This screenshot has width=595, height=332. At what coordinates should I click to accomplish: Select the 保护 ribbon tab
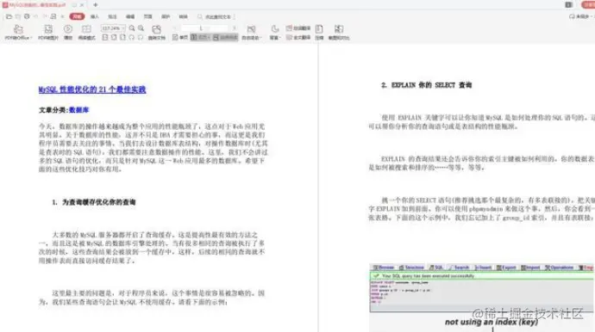[166, 16]
